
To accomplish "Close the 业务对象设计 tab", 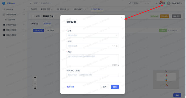I will 85,9.
